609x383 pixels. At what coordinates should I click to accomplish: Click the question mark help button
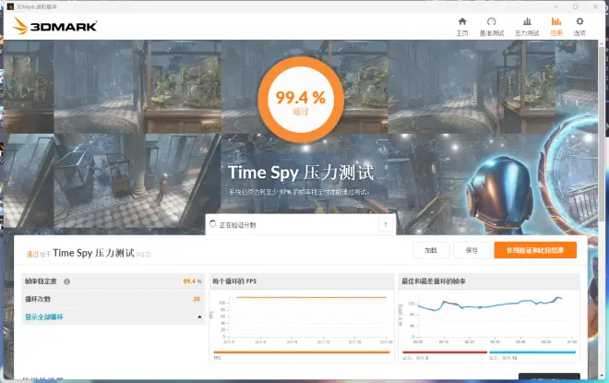tap(385, 224)
